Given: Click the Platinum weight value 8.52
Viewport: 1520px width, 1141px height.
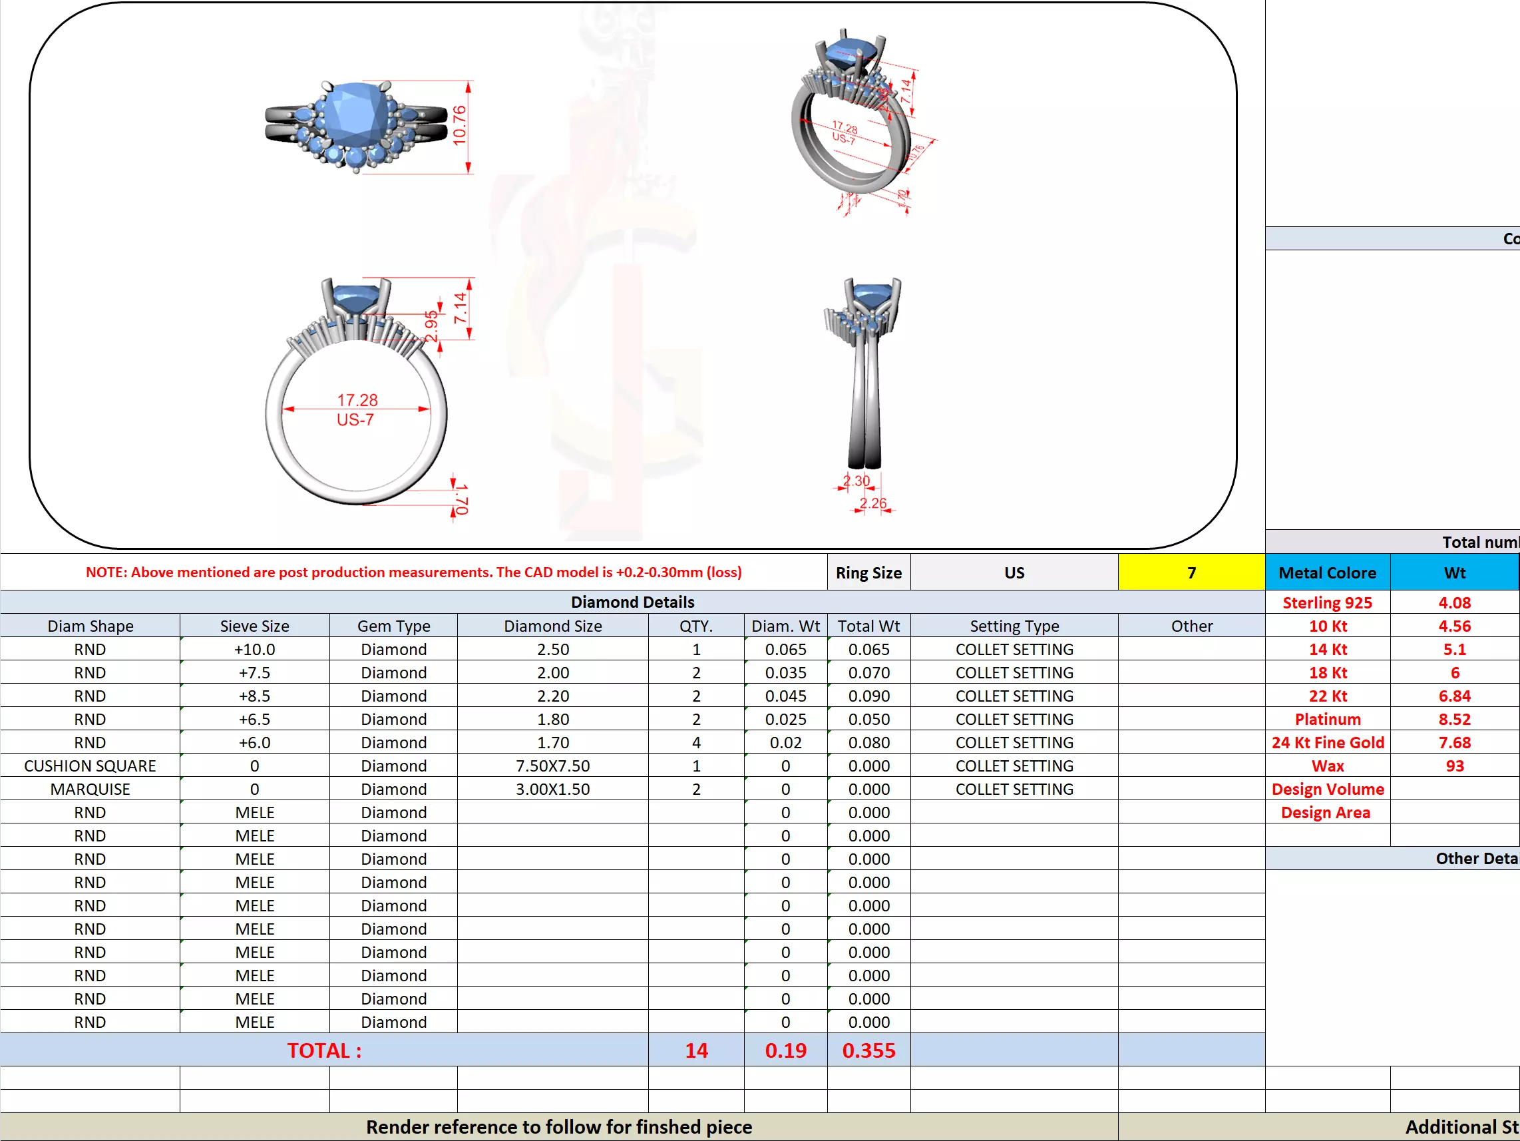Looking at the screenshot, I should pos(1454,720).
